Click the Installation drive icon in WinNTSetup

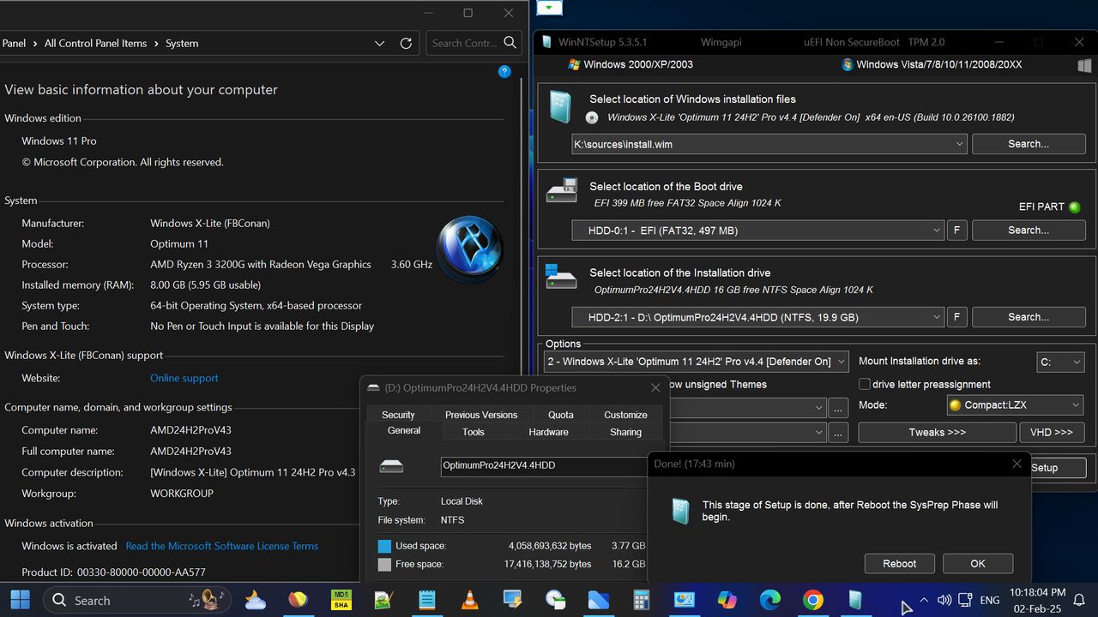pyautogui.click(x=562, y=278)
